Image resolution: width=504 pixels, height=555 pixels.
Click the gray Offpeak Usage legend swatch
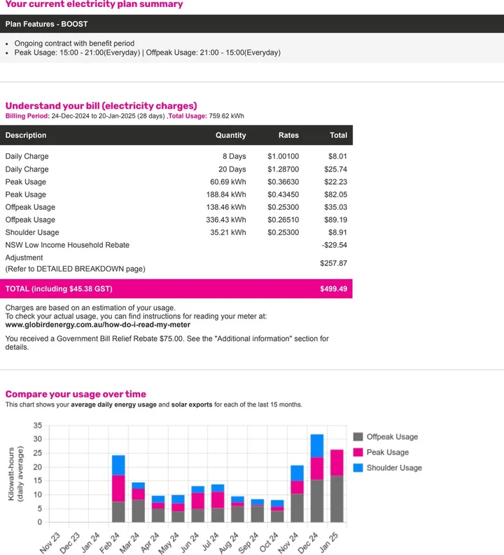tap(358, 437)
